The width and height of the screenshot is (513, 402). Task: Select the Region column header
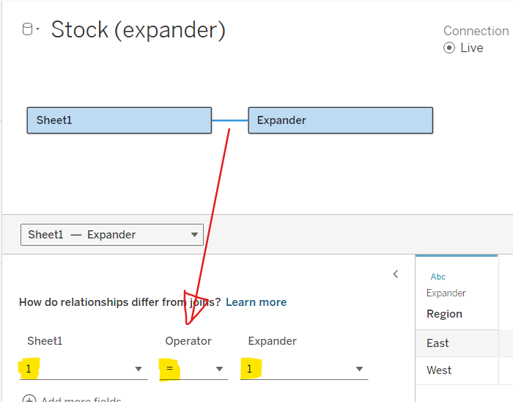(x=444, y=314)
